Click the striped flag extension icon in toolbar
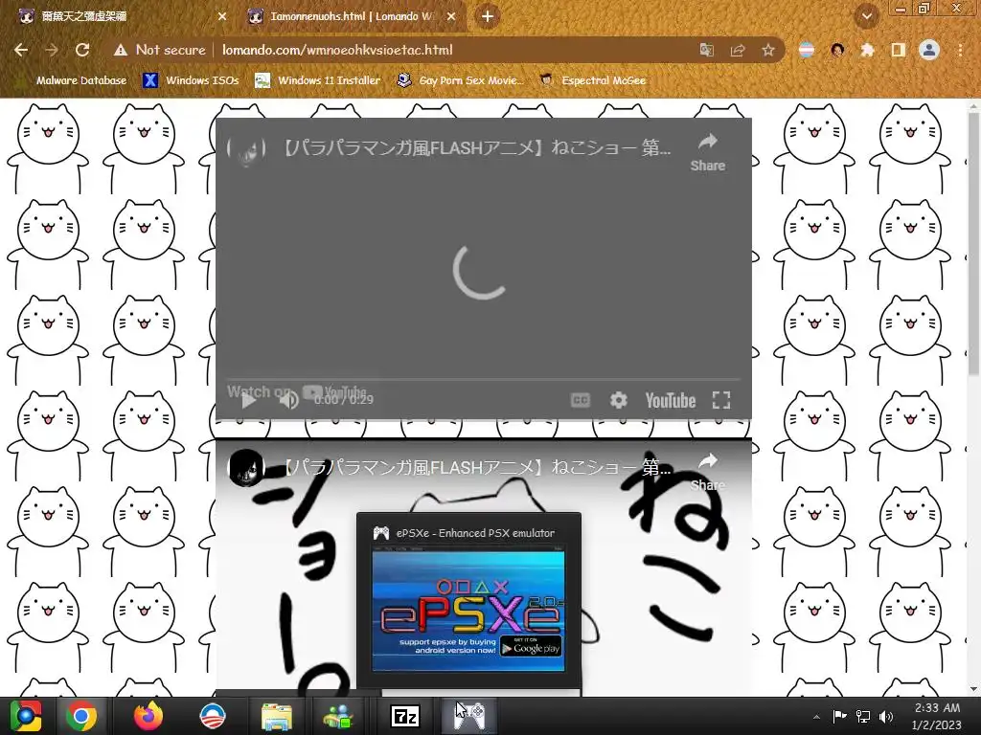 807,50
